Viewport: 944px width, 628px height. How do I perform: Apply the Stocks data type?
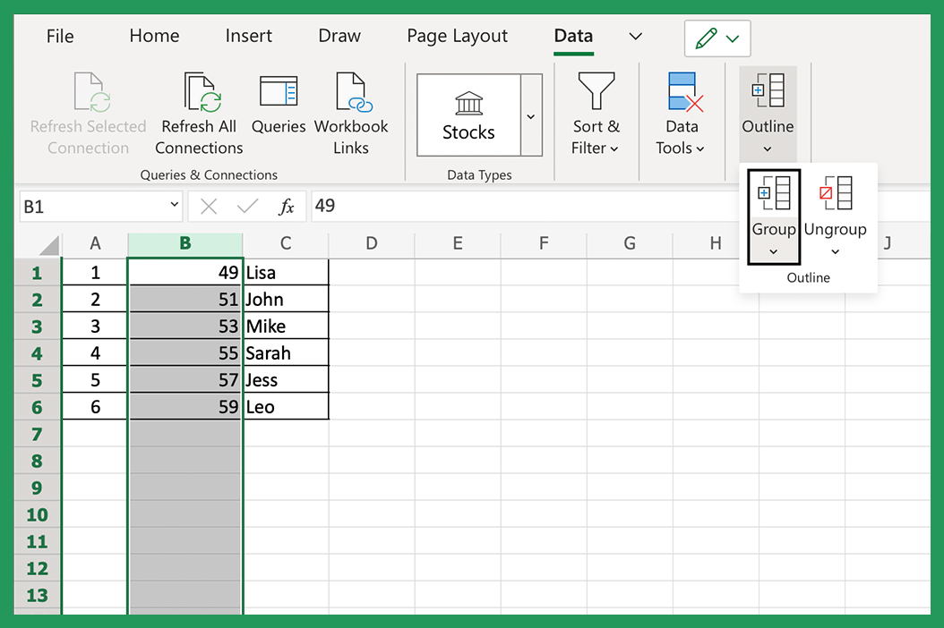[468, 114]
